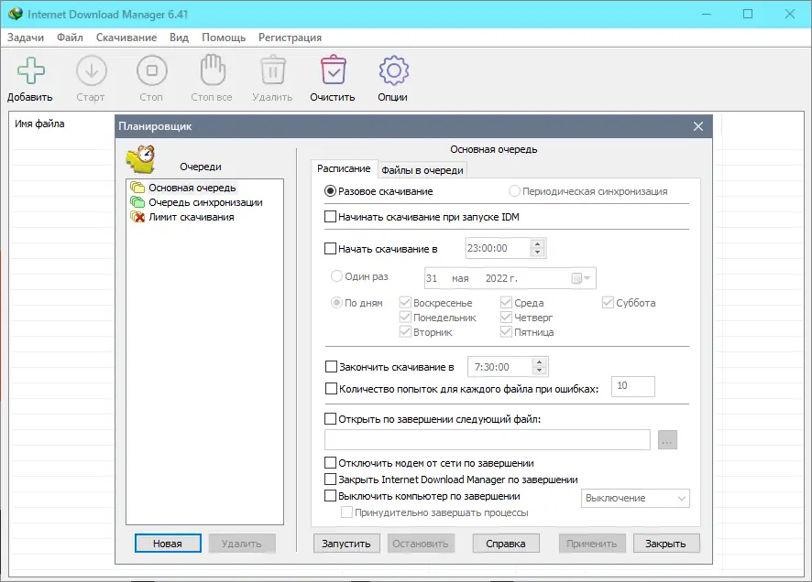Click the Новая queue button
This screenshot has height=582, width=812.
coord(168,544)
